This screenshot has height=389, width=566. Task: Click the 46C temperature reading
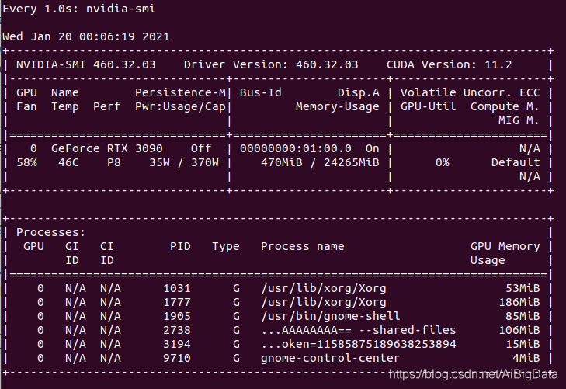tap(68, 162)
